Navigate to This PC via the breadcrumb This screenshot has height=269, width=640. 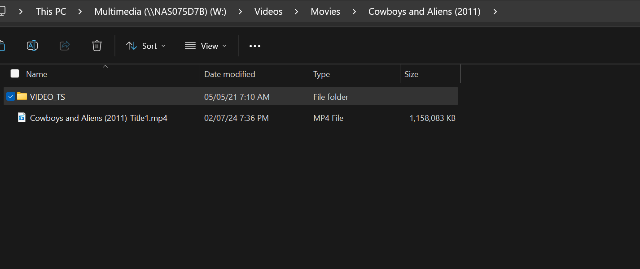[51, 11]
